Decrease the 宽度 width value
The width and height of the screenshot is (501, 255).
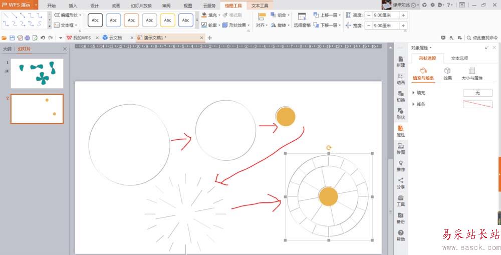pos(369,26)
